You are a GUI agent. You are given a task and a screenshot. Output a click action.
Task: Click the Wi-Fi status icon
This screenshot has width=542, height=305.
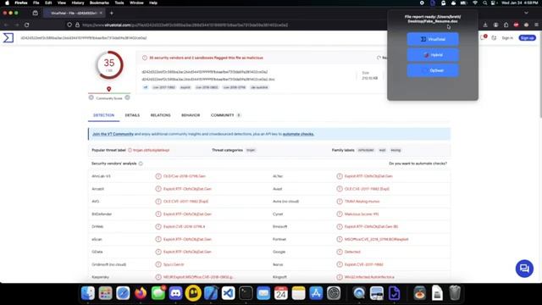coord(475,3)
